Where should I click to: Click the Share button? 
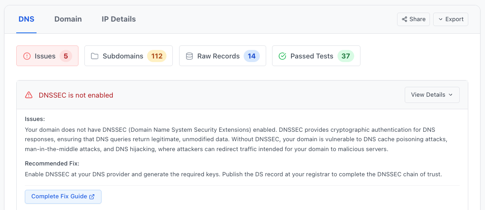pyautogui.click(x=413, y=19)
